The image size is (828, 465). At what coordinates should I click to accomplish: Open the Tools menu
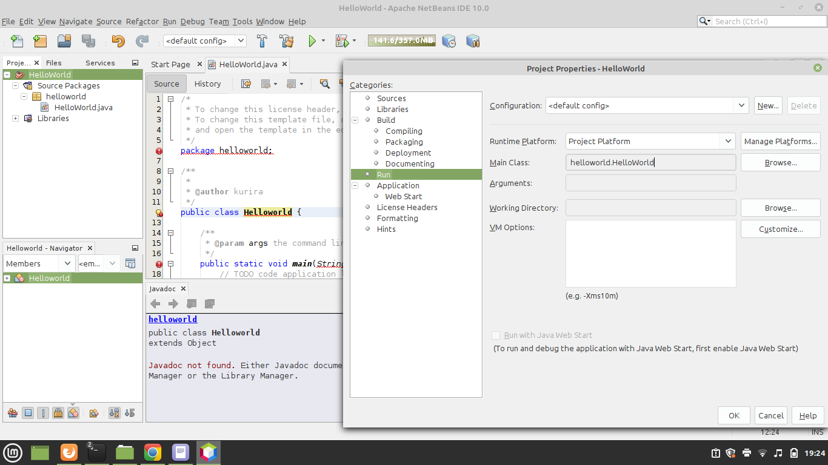[x=242, y=21]
